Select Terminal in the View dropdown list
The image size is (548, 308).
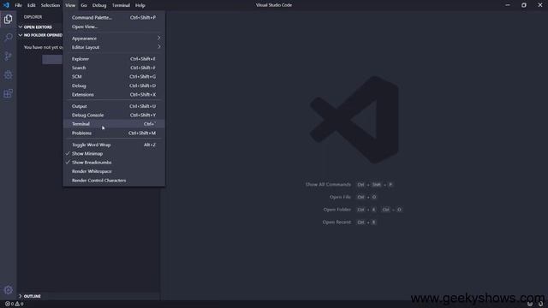pyautogui.click(x=114, y=124)
